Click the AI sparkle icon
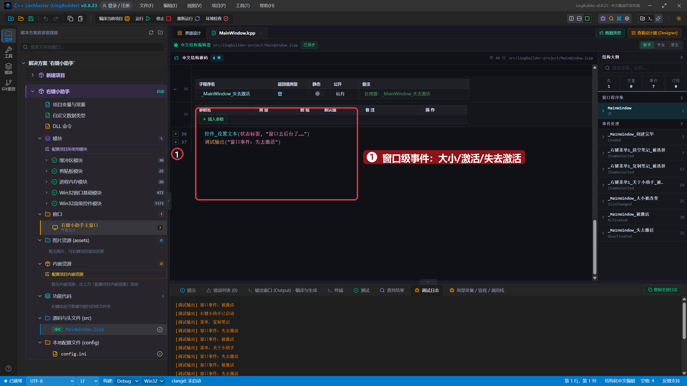Viewport: 687px width, 386px height. 658,19
